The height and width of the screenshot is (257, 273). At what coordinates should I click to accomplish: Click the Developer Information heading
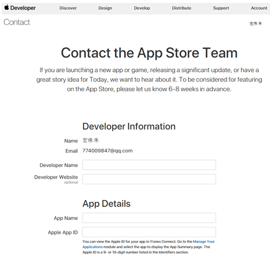click(129, 126)
